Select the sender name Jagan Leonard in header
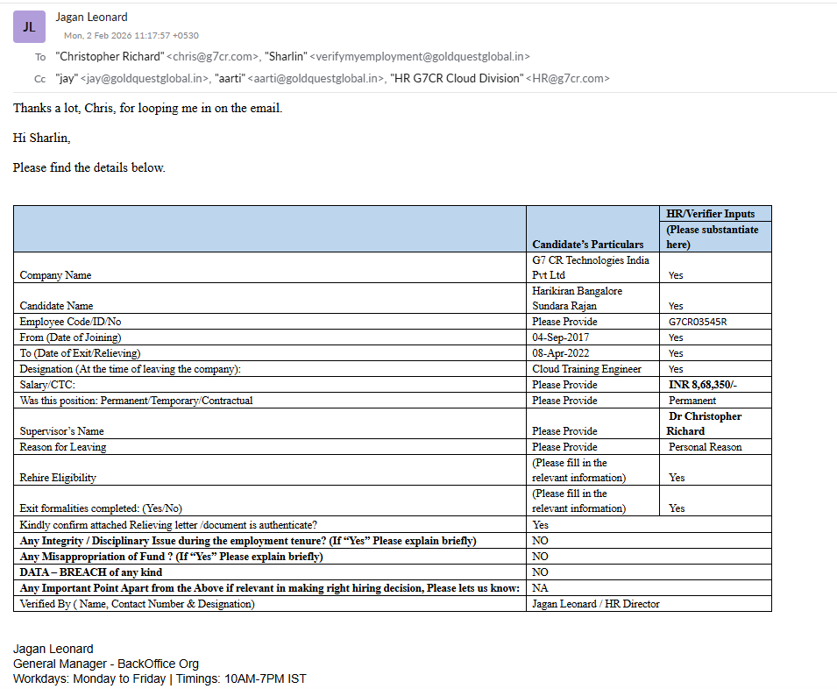This screenshot has height=689, width=837. tap(91, 17)
